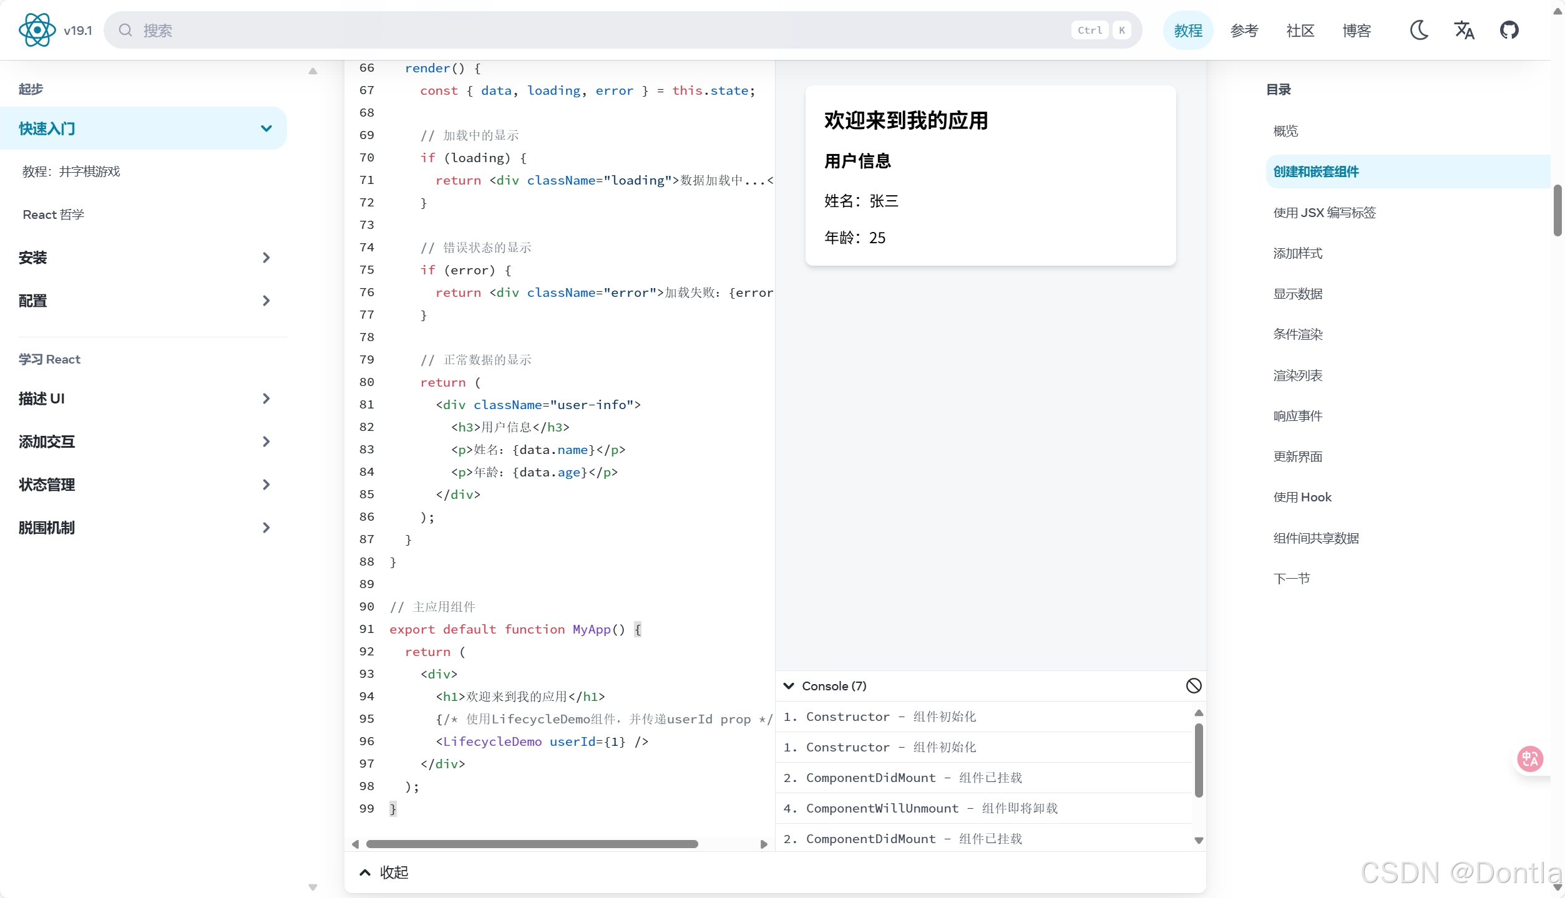Open the 教程：井字棋游戏 tutorial link
Image resolution: width=1565 pixels, height=898 pixels.
(x=72, y=171)
